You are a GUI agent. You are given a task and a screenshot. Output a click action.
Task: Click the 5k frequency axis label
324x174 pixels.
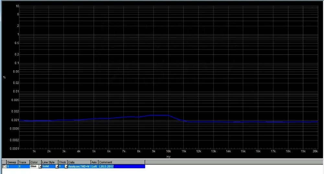pyautogui.click(x=94, y=151)
